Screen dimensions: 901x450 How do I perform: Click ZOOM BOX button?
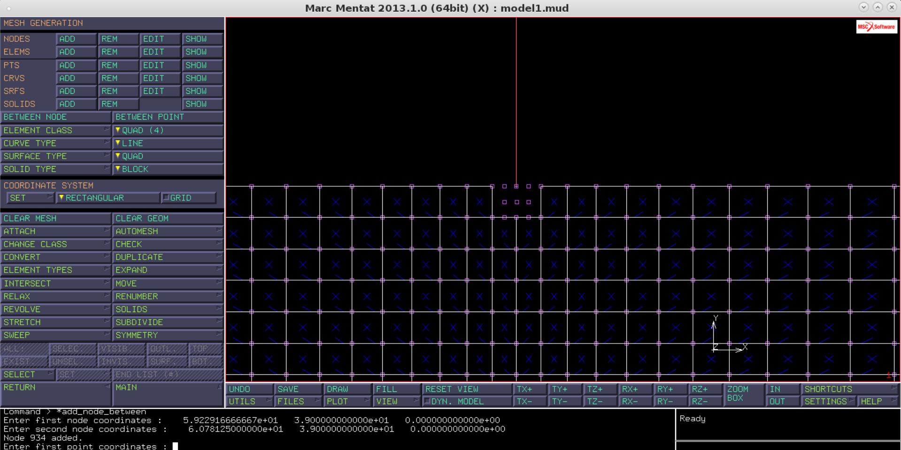pyautogui.click(x=744, y=395)
